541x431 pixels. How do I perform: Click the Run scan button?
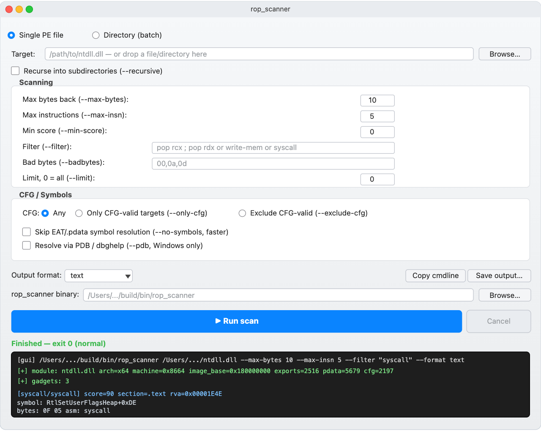pyautogui.click(x=237, y=321)
